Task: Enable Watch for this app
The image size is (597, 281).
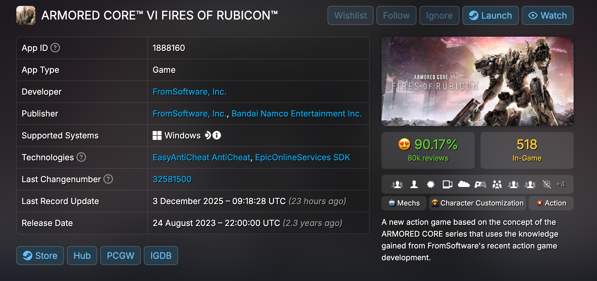Action: (x=547, y=15)
